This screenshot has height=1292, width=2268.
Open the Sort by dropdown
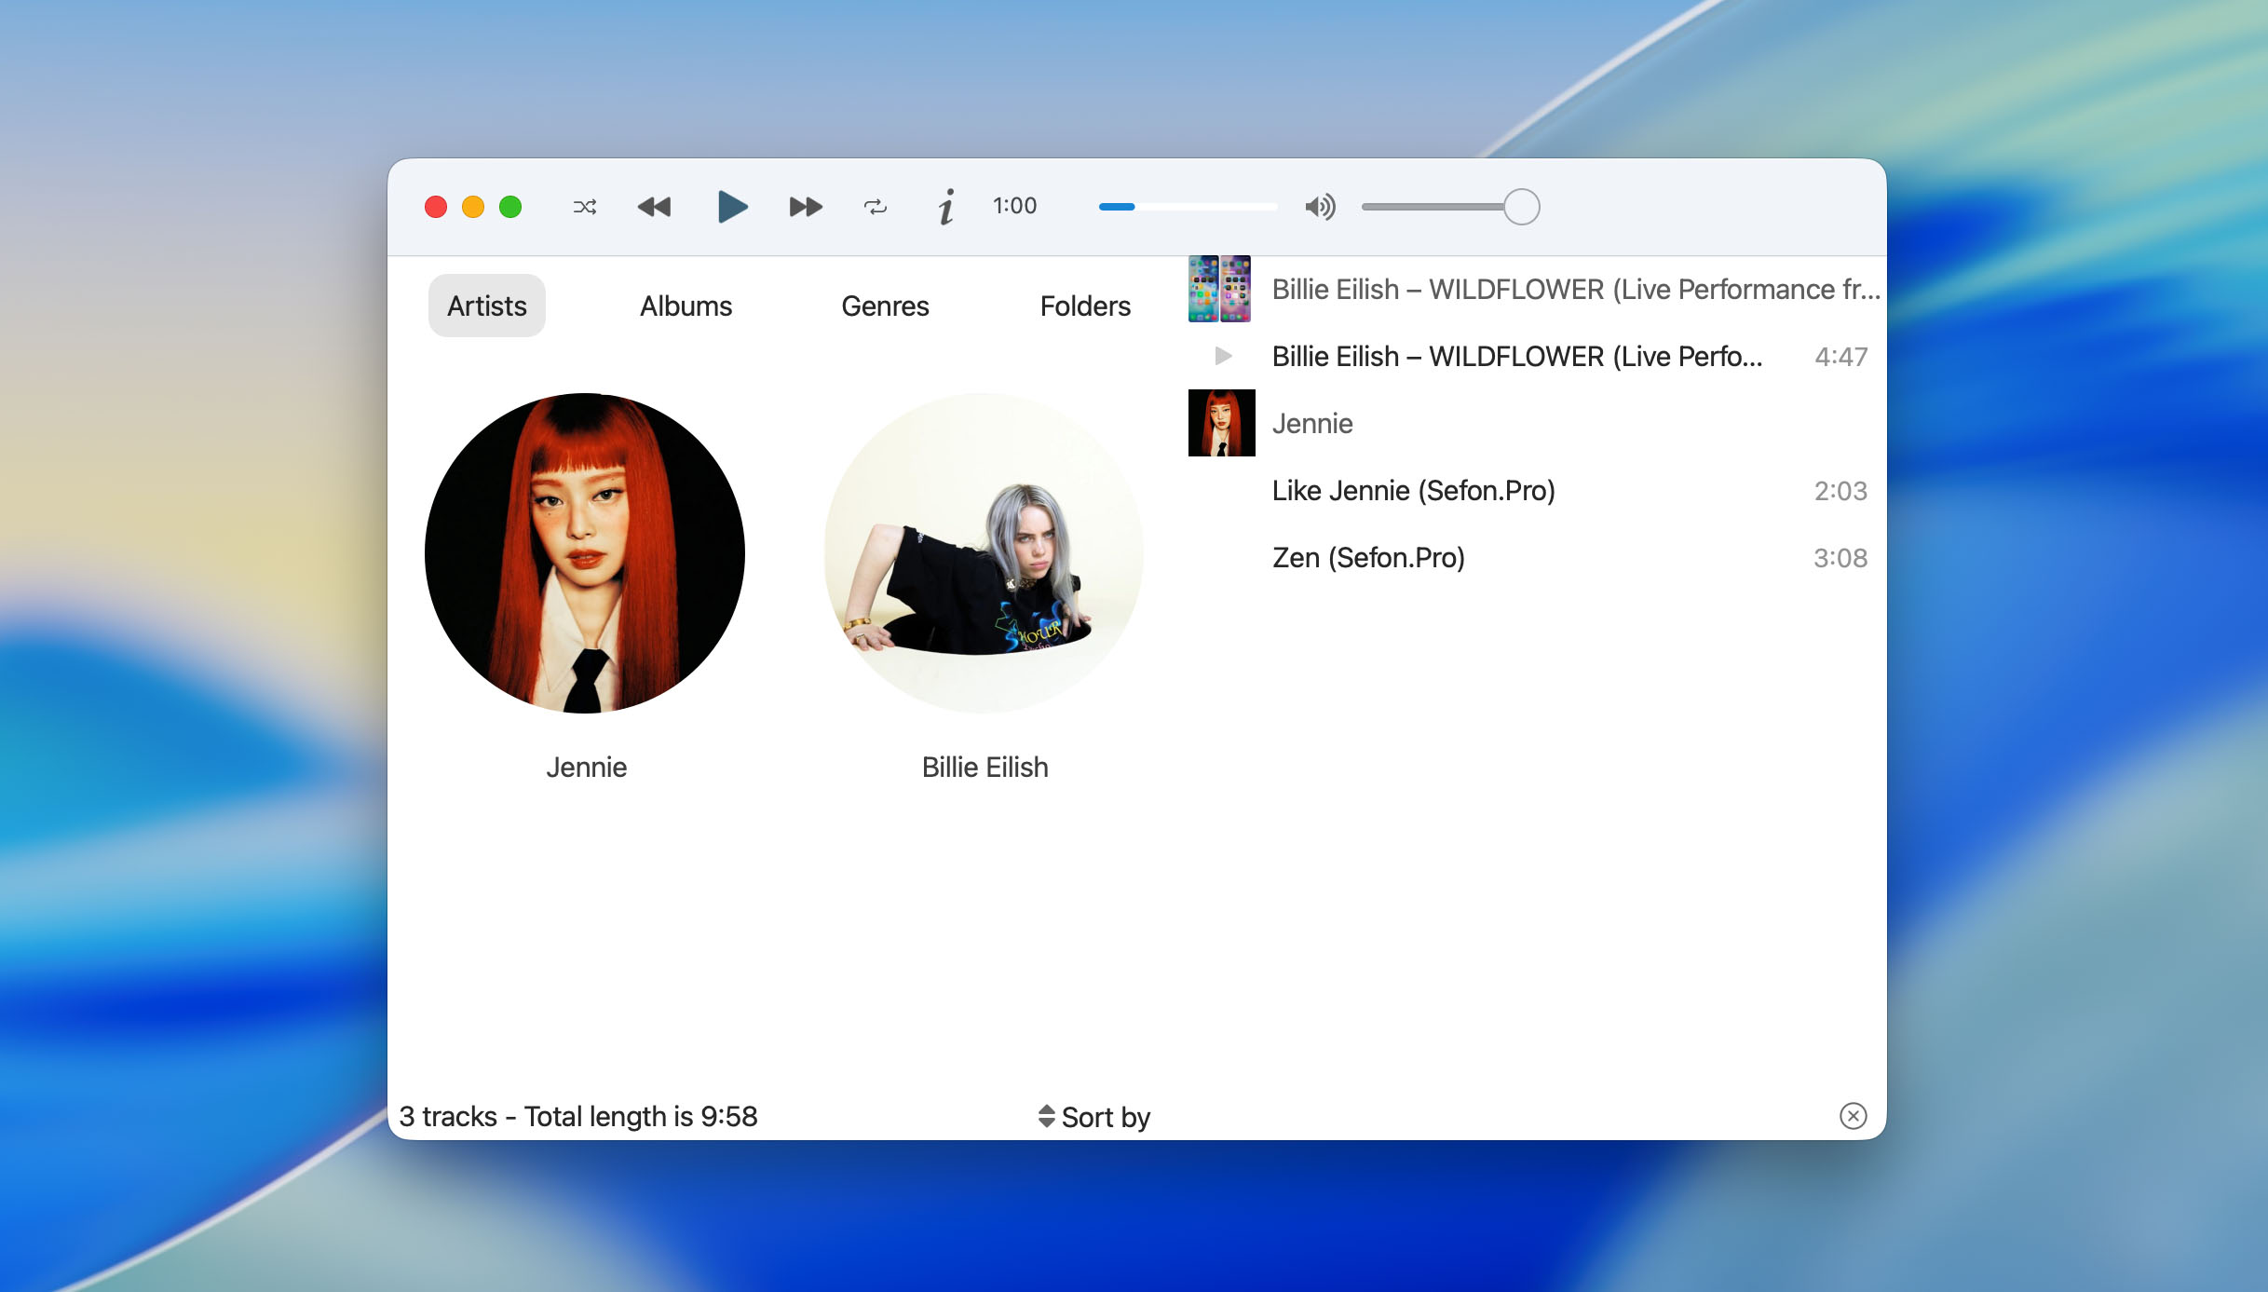click(x=1094, y=1117)
